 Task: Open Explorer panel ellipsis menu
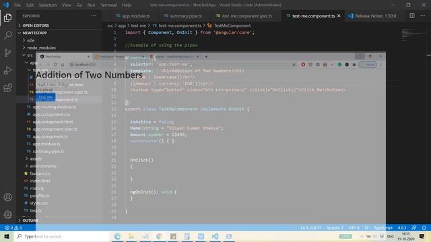point(94,16)
